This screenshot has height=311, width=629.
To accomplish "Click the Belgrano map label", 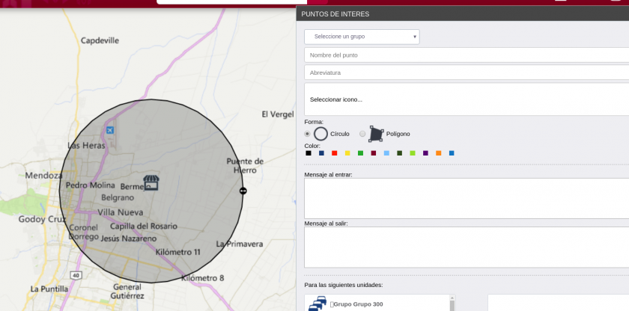I will tap(118, 197).
